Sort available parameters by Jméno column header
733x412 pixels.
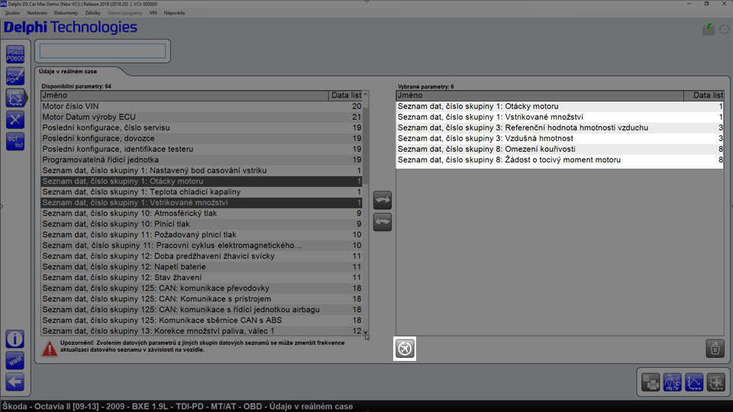[185, 95]
